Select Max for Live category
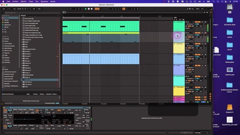240x135 pixels. point(8,51)
